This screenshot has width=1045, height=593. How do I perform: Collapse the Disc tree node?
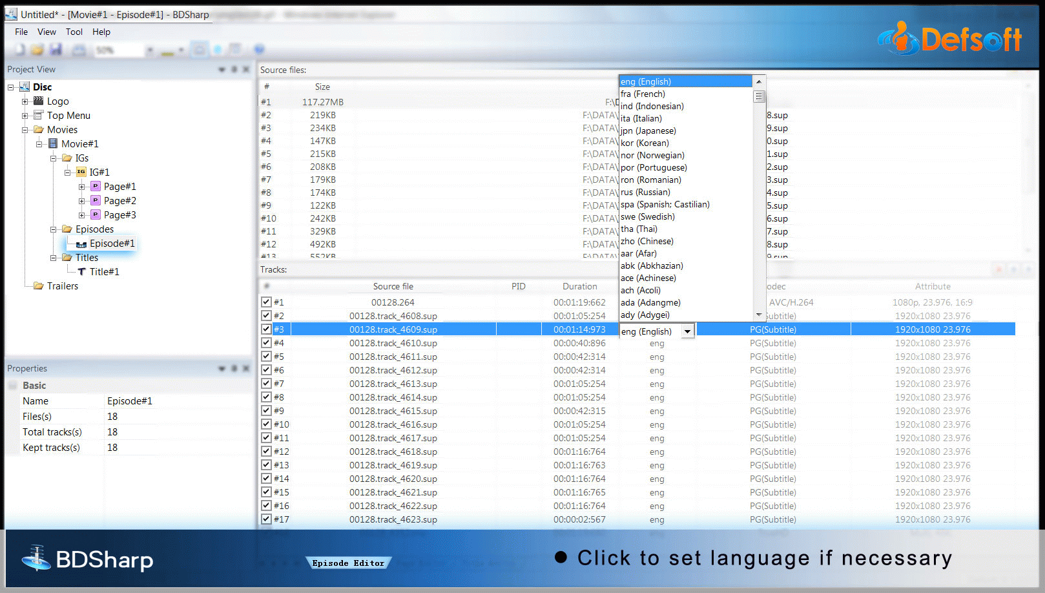coord(10,87)
